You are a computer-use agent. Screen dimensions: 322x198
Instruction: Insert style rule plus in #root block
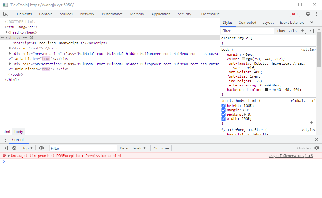click(311, 122)
